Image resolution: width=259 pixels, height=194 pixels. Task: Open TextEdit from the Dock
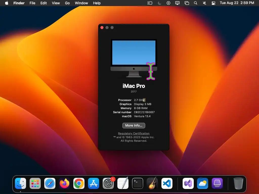[x=123, y=183]
